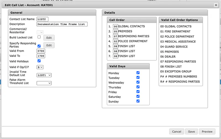221x139 pixels.
Task: Click call order 1 code field
Action: point(115,26)
